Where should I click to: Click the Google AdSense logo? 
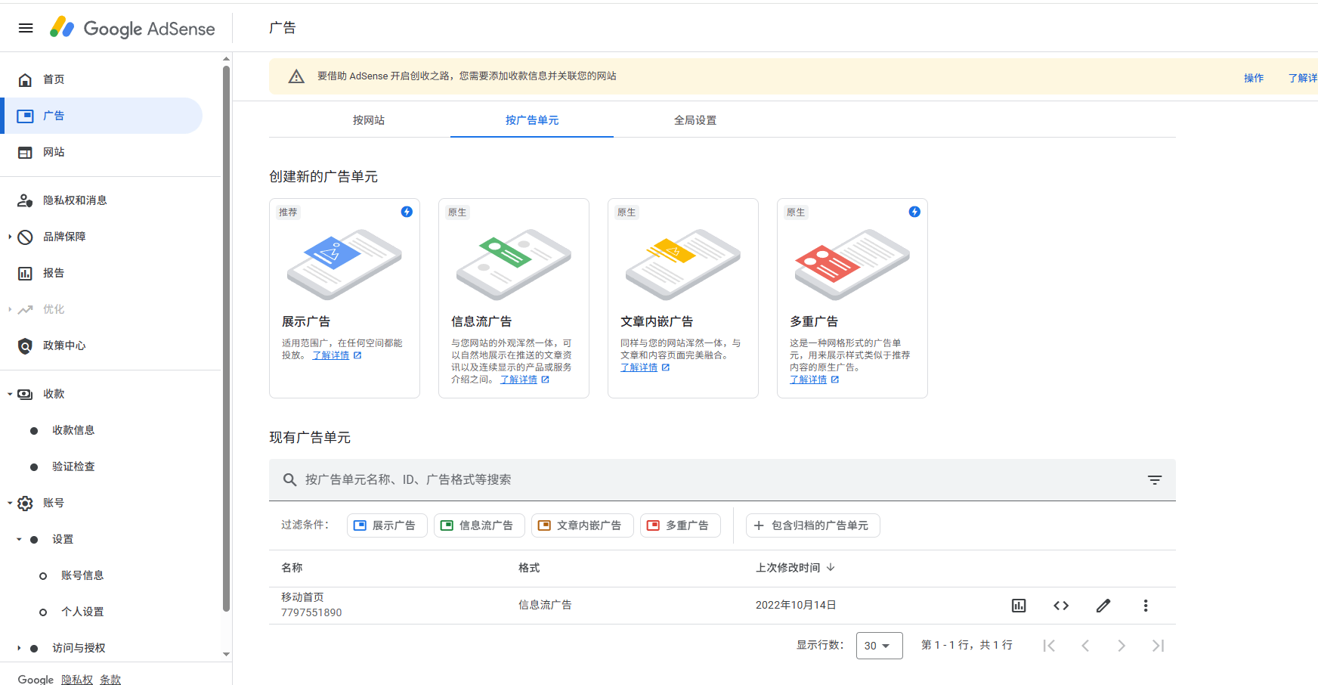132,28
